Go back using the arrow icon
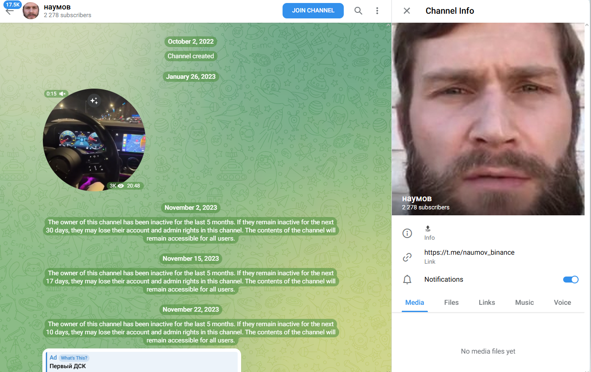The height and width of the screenshot is (372, 591). coord(9,12)
